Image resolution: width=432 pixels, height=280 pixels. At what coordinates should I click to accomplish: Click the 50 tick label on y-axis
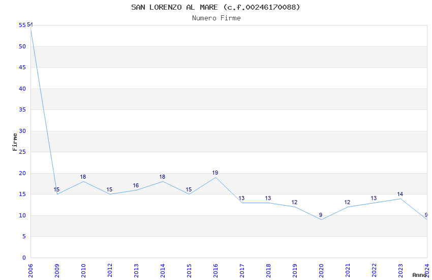click(22, 46)
